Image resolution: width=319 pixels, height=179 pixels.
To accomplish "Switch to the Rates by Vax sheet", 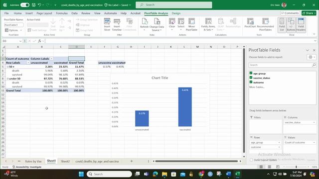I will pyautogui.click(x=33, y=161).
